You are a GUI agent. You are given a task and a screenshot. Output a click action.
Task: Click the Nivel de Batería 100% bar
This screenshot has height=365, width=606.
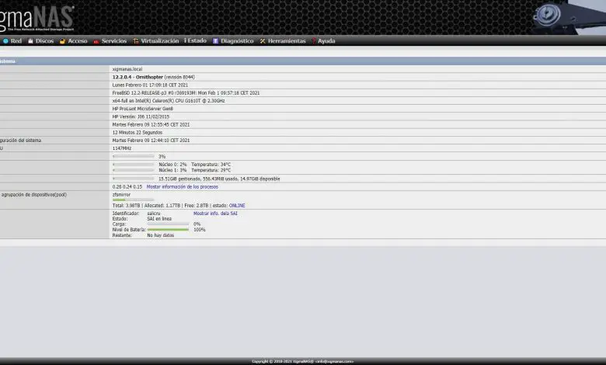(x=168, y=229)
